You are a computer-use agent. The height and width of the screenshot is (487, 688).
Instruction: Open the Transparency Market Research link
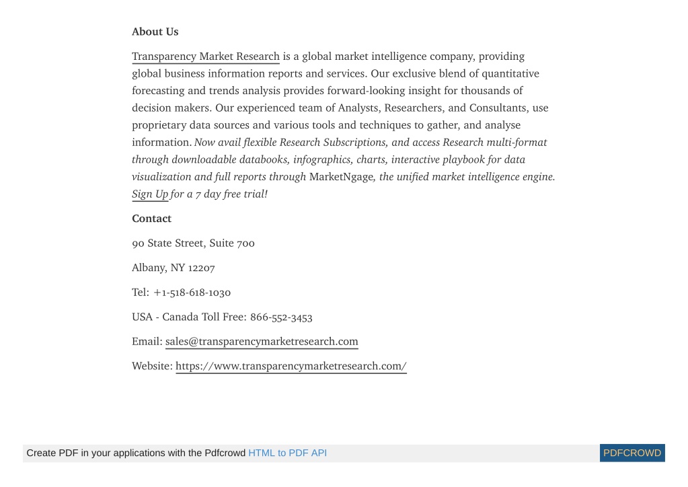(x=206, y=57)
